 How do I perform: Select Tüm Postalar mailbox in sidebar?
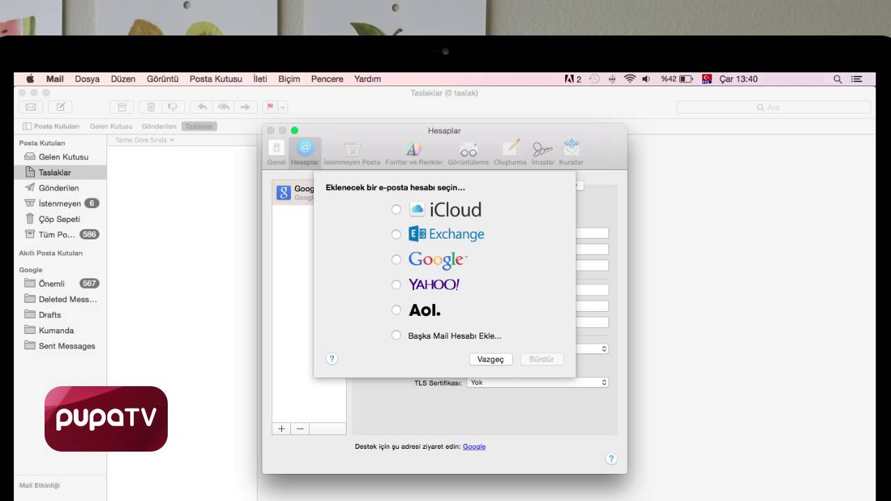tap(61, 234)
